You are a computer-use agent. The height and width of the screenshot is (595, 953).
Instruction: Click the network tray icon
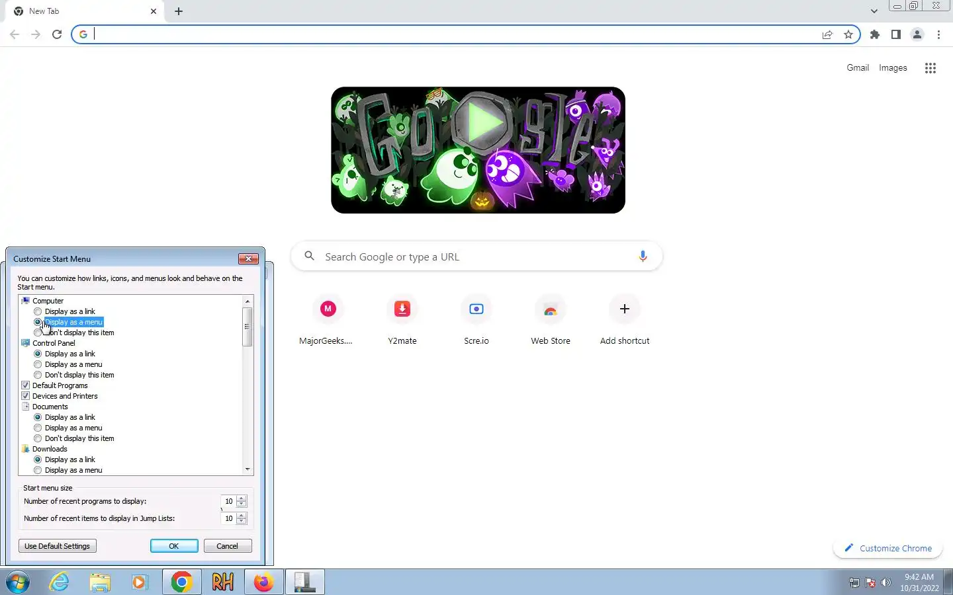point(854,583)
